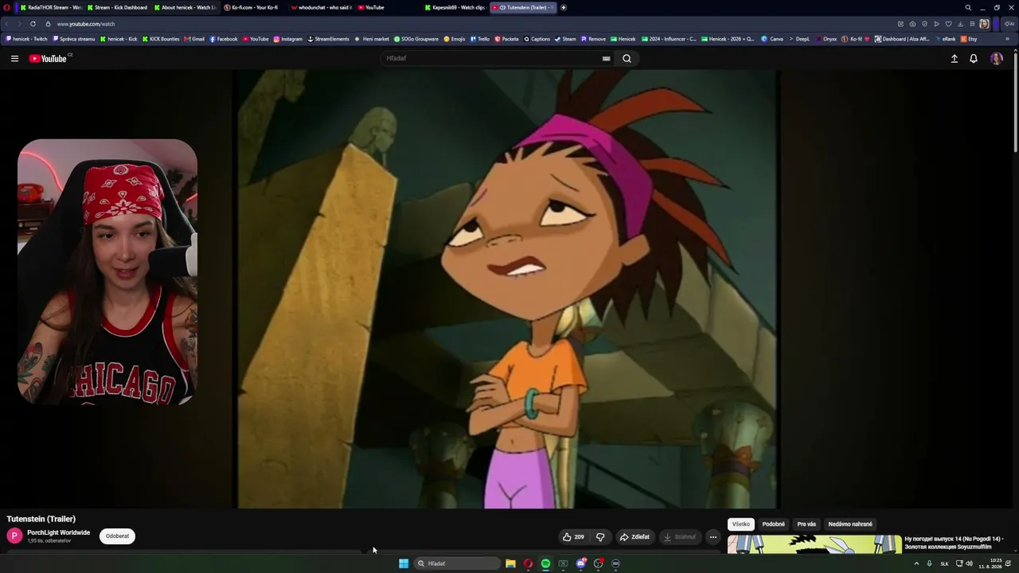Viewport: 1019px width, 573px height.
Task: Open volume control in system tray
Action: click(x=969, y=563)
